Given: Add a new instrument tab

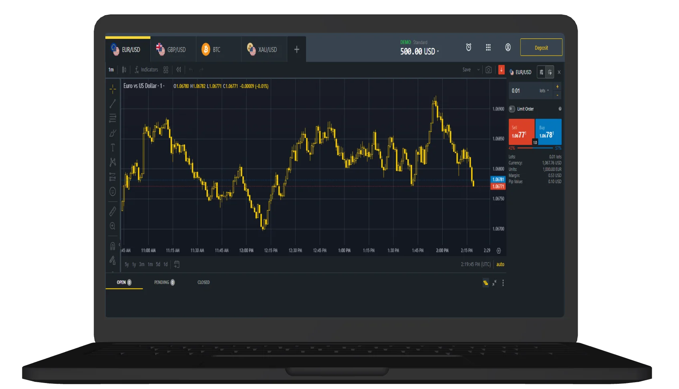Looking at the screenshot, I should coord(297,50).
